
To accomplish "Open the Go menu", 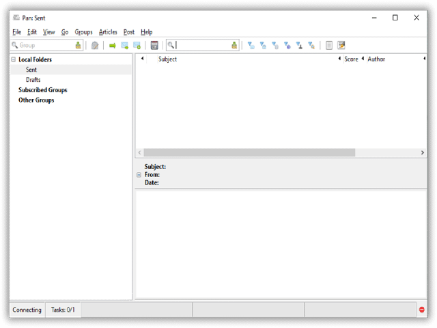I will click(x=65, y=32).
